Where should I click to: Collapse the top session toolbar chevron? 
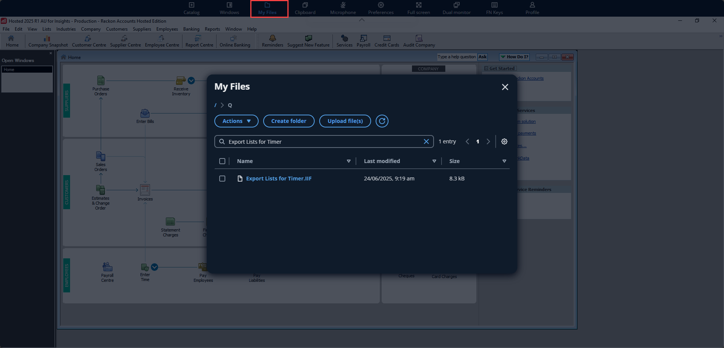[x=362, y=20]
